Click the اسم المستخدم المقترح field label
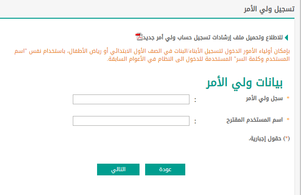Image resolution: width=301 pixels, height=195 pixels. pyautogui.click(x=254, y=120)
